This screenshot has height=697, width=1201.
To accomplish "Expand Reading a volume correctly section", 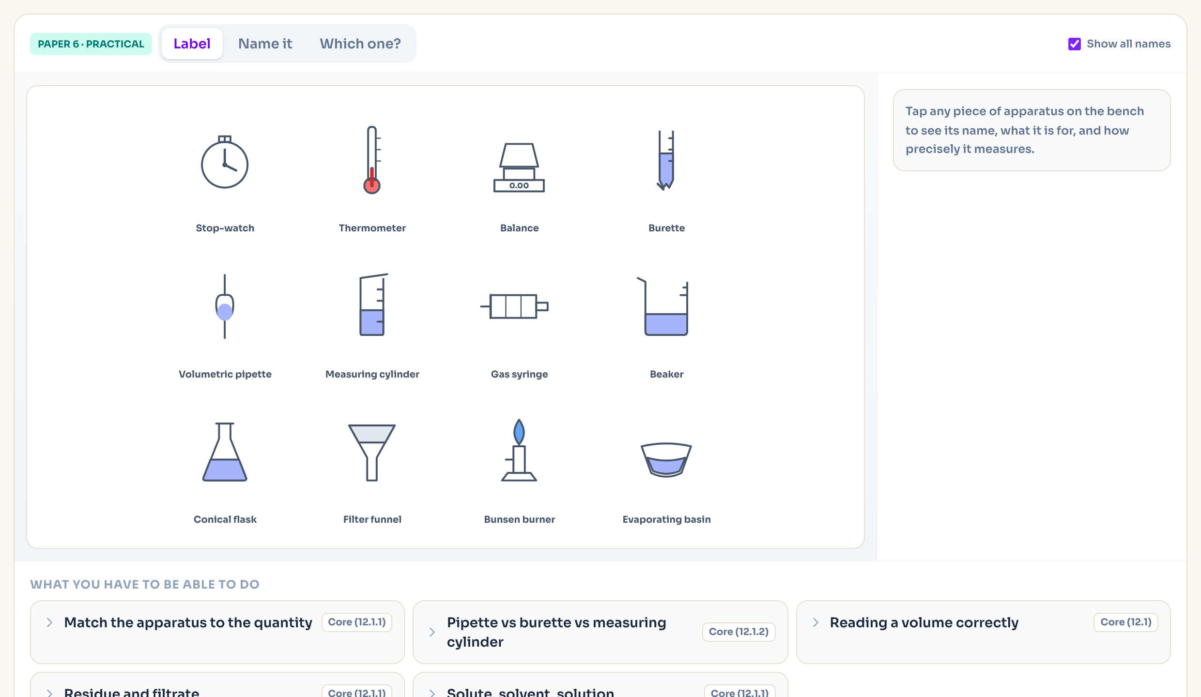I will (983, 632).
